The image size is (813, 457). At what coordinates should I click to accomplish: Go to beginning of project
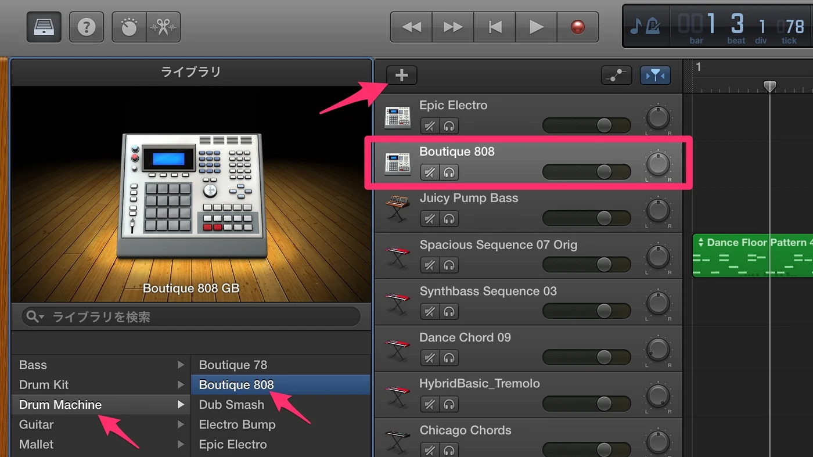[495, 27]
